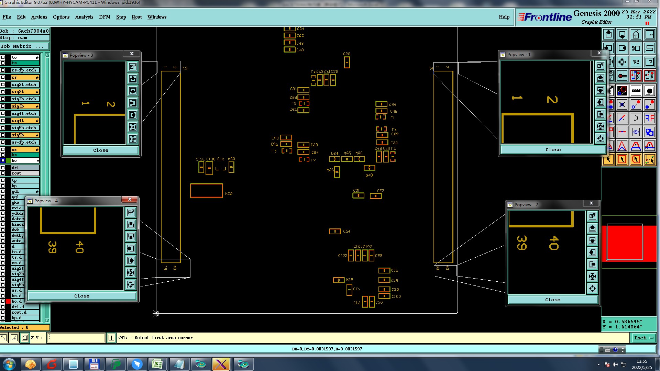The height and width of the screenshot is (371, 660).
Task: Click the Home view icon in toolbar
Action: pyautogui.click(x=636, y=35)
